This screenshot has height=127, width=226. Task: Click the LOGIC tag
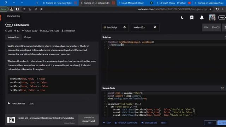coord(31,104)
